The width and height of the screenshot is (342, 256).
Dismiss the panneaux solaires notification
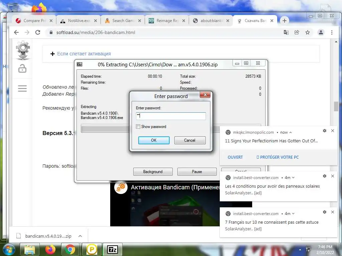point(333,176)
